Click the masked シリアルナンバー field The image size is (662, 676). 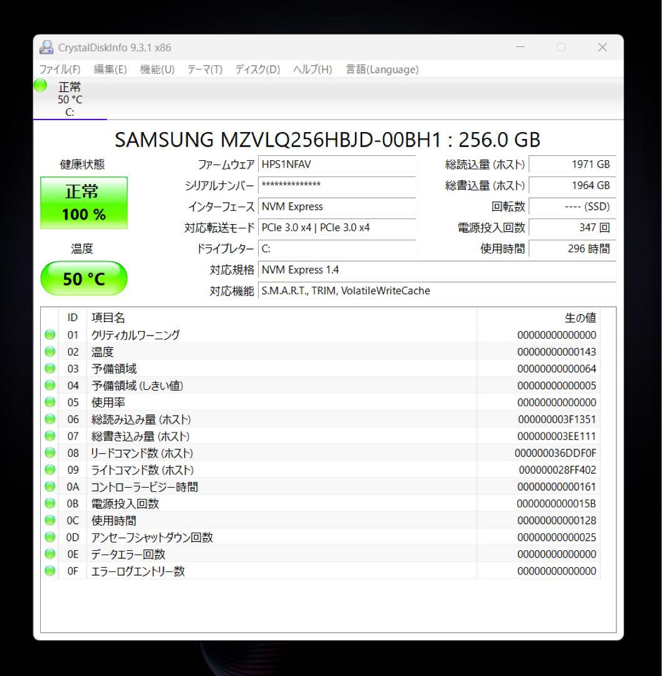(337, 186)
